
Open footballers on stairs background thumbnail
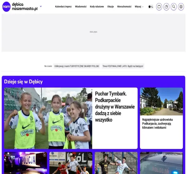pyautogui.click(x=116, y=163)
